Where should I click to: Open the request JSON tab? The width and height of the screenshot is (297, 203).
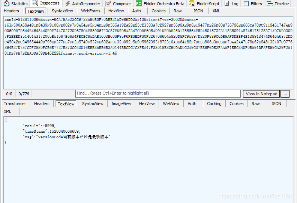point(198,11)
